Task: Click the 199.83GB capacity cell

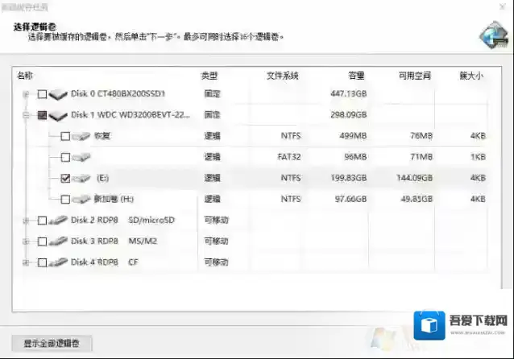Action: click(x=349, y=178)
